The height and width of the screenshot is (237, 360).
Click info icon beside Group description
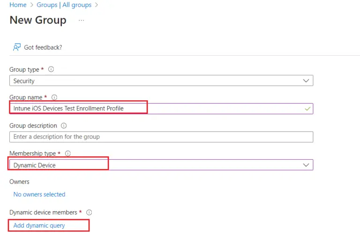click(x=64, y=126)
